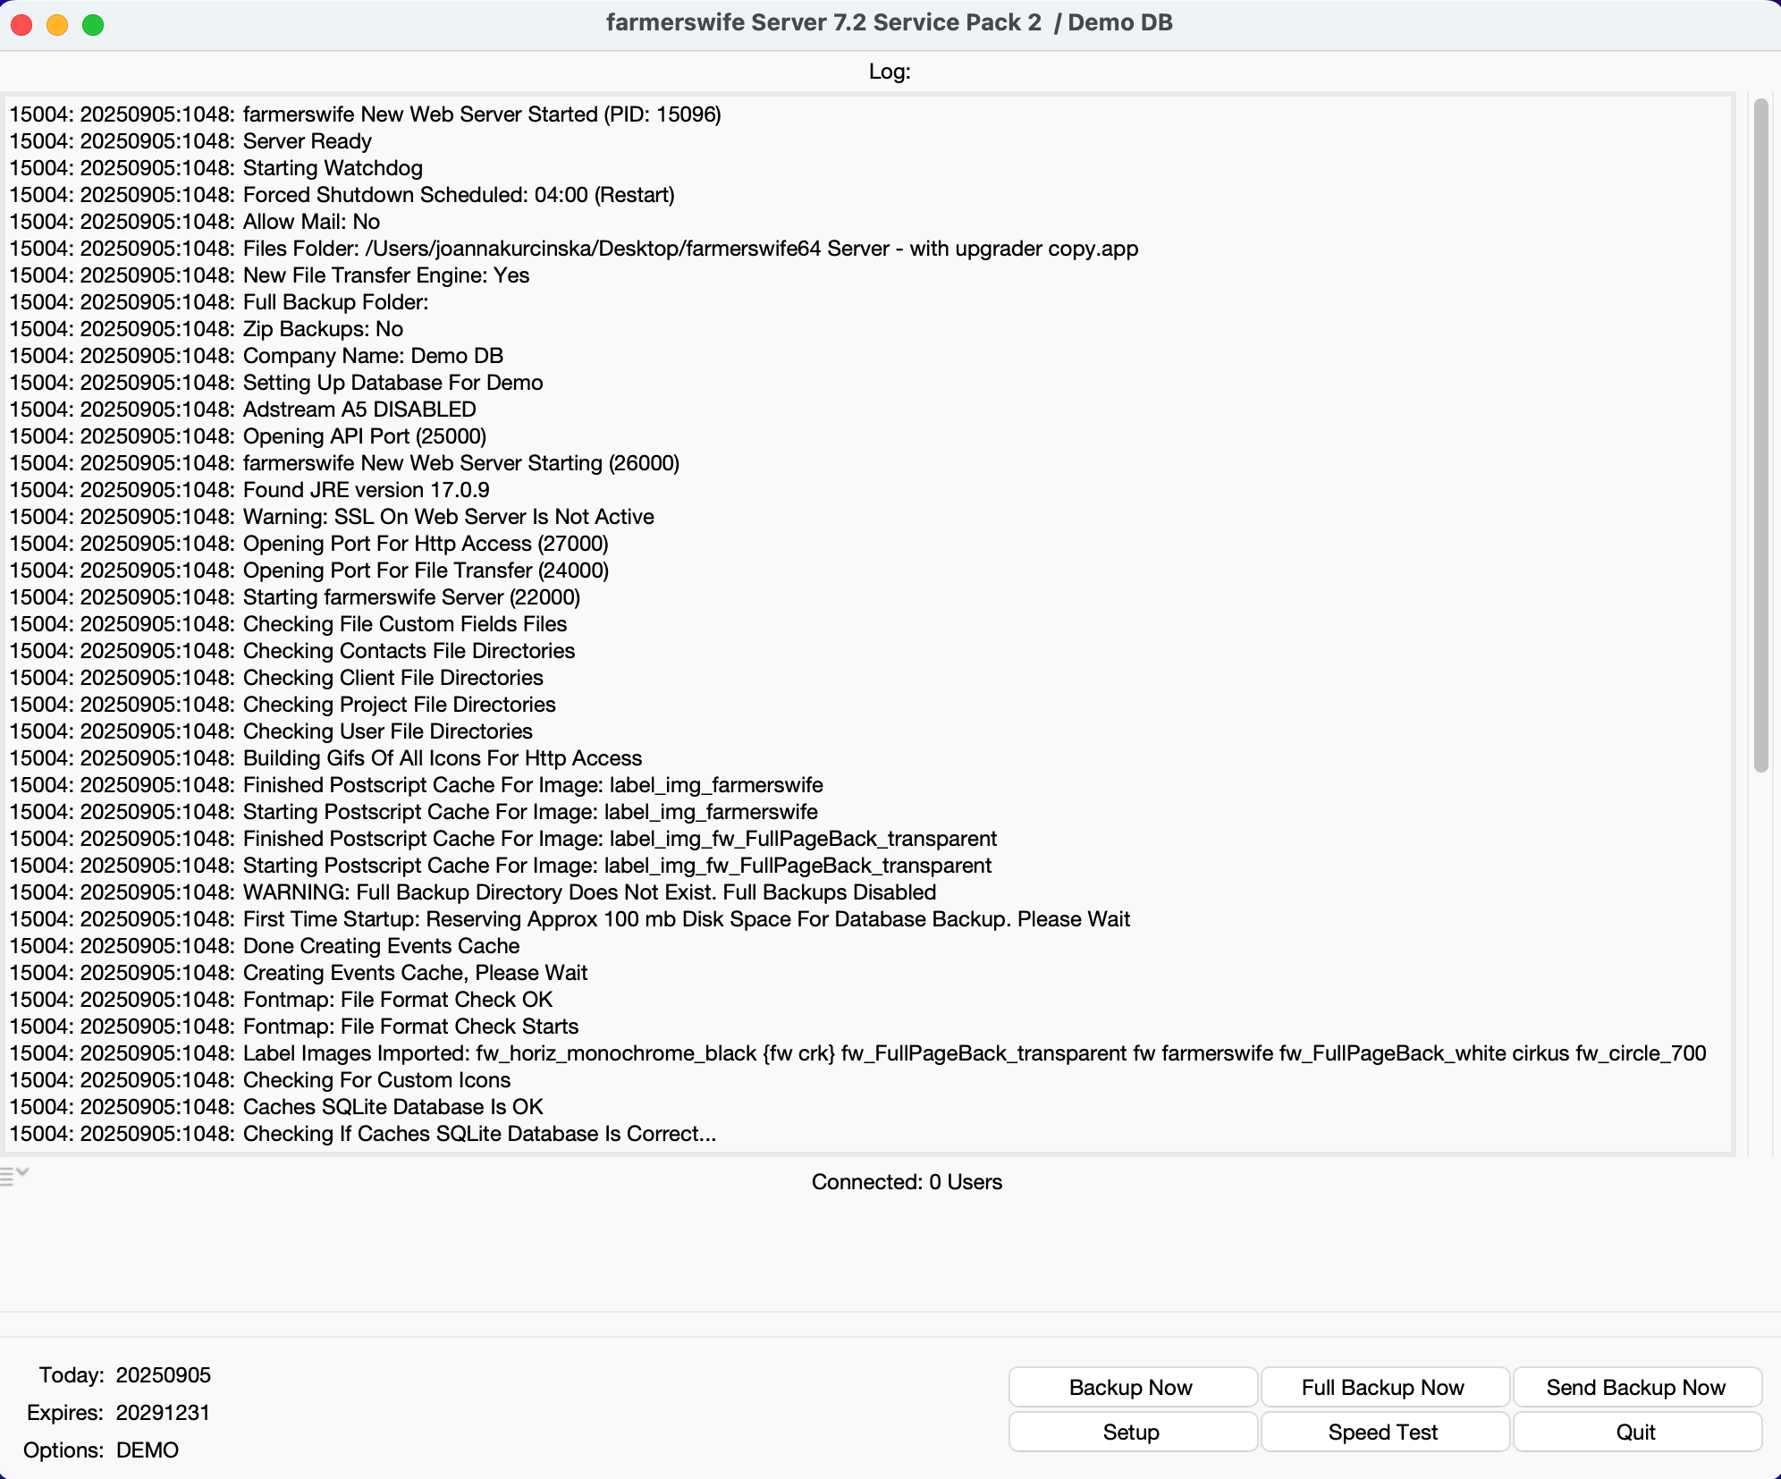Click the red close window button
The image size is (1781, 1479).
[x=22, y=25]
